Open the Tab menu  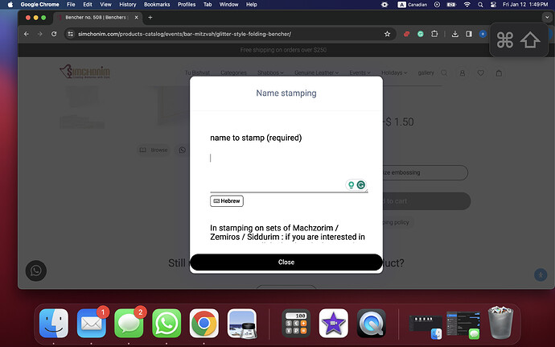(x=208, y=5)
